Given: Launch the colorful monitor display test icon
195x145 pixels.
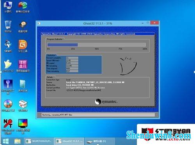Looking at the screenshot, I should click(23, 126).
